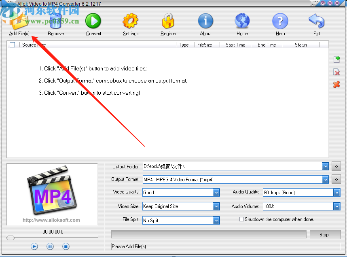Click the Exit toolbar button
The width and height of the screenshot is (347, 257).
(x=317, y=21)
